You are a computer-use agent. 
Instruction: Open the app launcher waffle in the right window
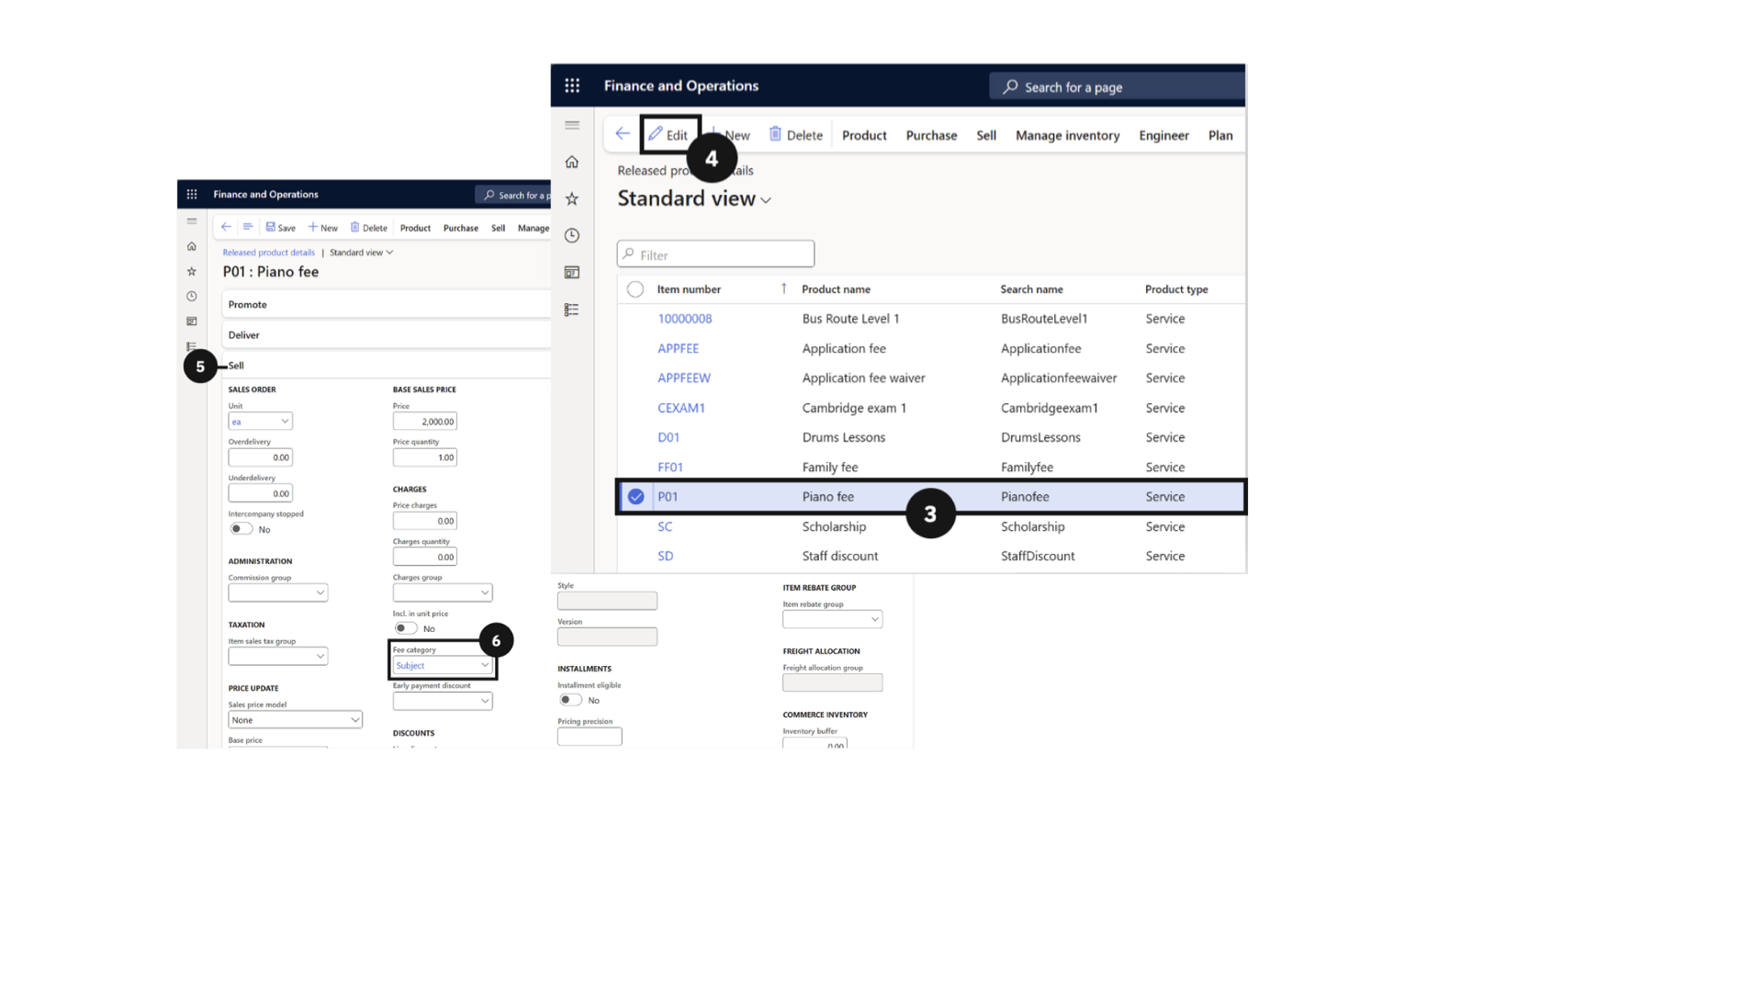pyautogui.click(x=572, y=85)
